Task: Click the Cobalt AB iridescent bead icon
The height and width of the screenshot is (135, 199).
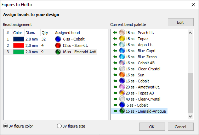Action: (x=122, y=63)
